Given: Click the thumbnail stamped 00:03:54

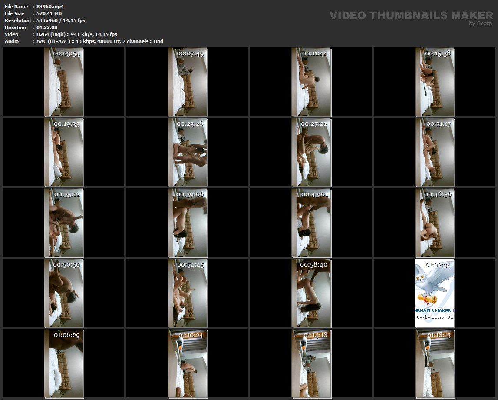Looking at the screenshot, I should [x=64, y=83].
